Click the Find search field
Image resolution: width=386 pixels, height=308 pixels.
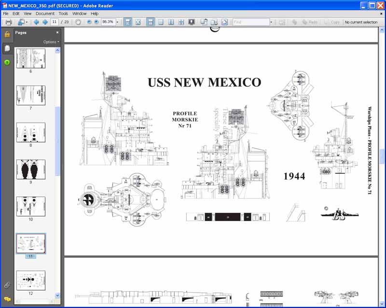click(x=251, y=22)
